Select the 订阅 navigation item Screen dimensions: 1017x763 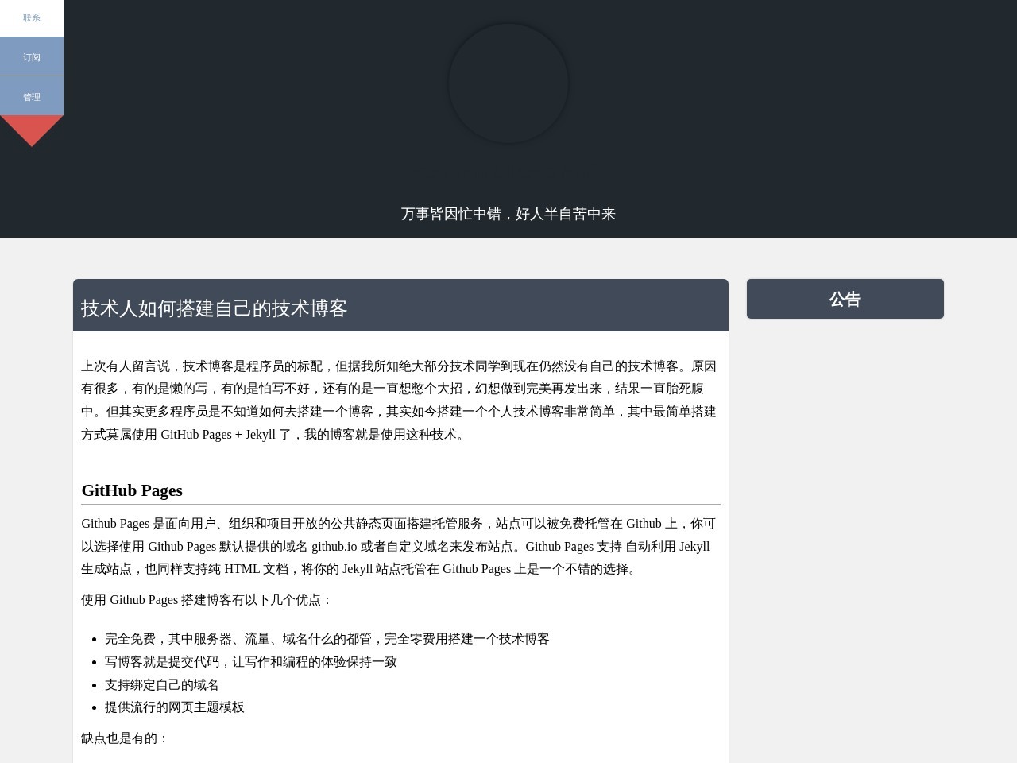pos(32,57)
